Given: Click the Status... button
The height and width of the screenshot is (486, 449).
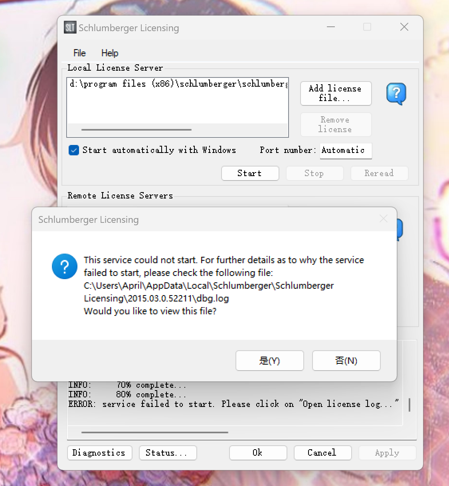Looking at the screenshot, I should click(x=168, y=453).
